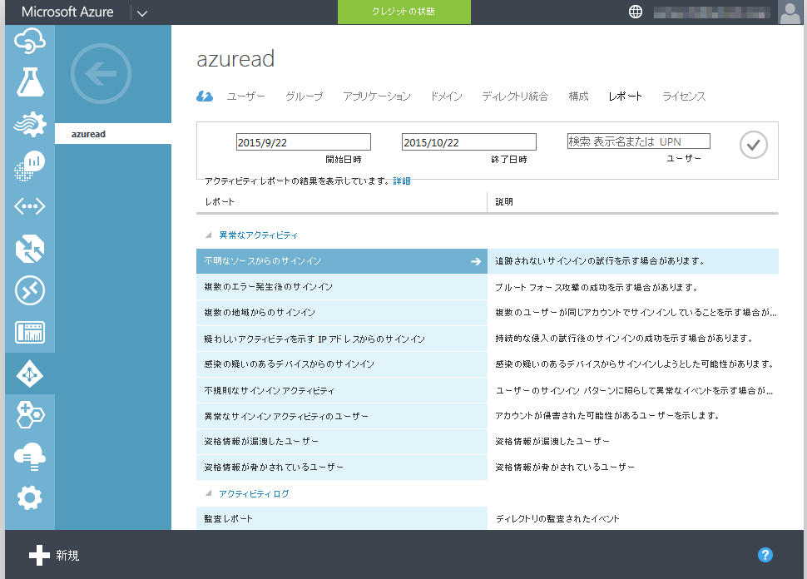Click the flask-shaped service icon in sidebar

tap(29, 82)
